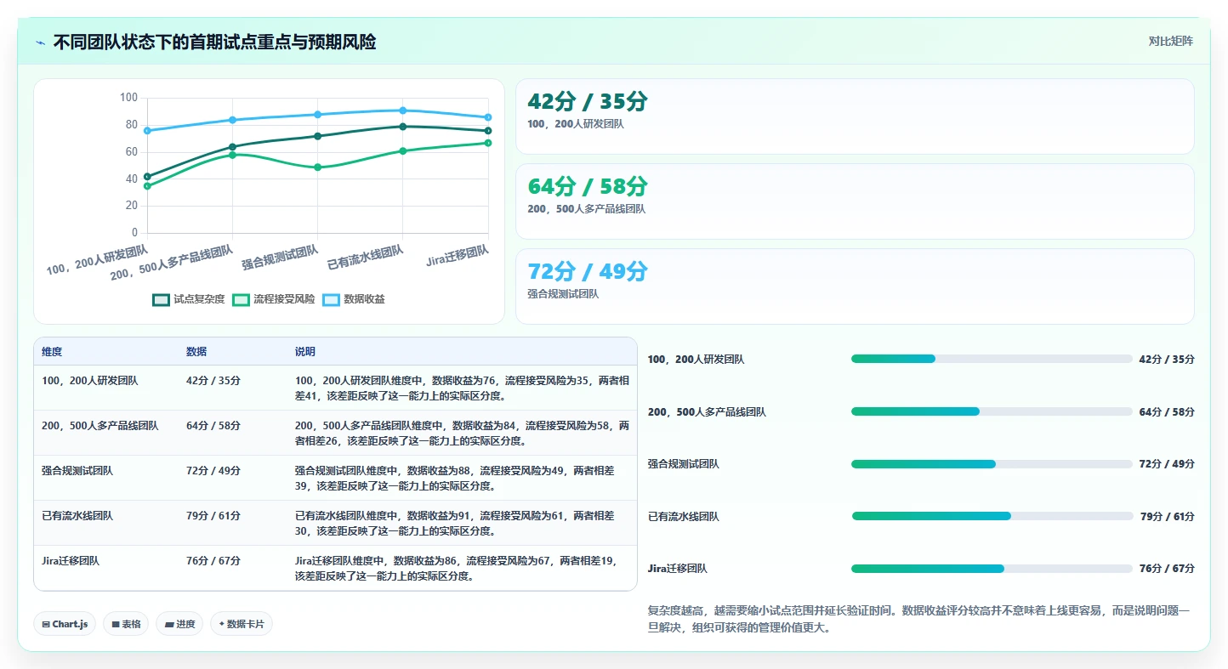
Task: Click progress bar for 已有流水线团队
Action: (x=992, y=516)
